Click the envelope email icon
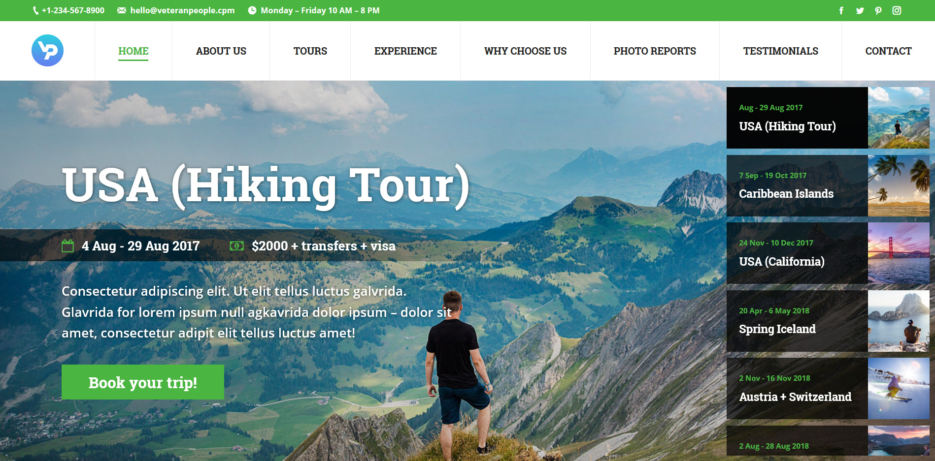Image resolution: width=935 pixels, height=461 pixels. pyautogui.click(x=122, y=10)
